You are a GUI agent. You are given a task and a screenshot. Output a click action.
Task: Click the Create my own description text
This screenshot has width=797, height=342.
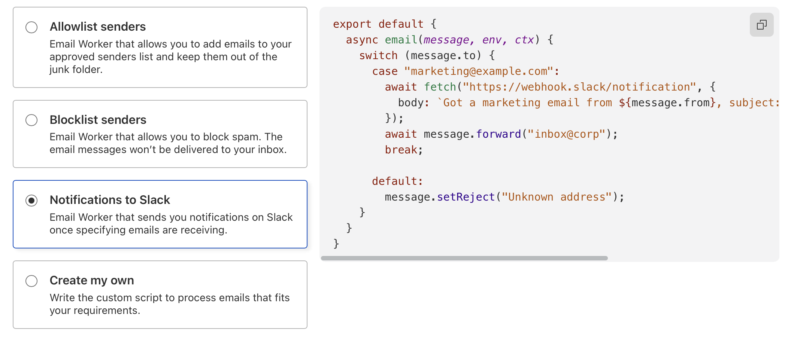(169, 304)
